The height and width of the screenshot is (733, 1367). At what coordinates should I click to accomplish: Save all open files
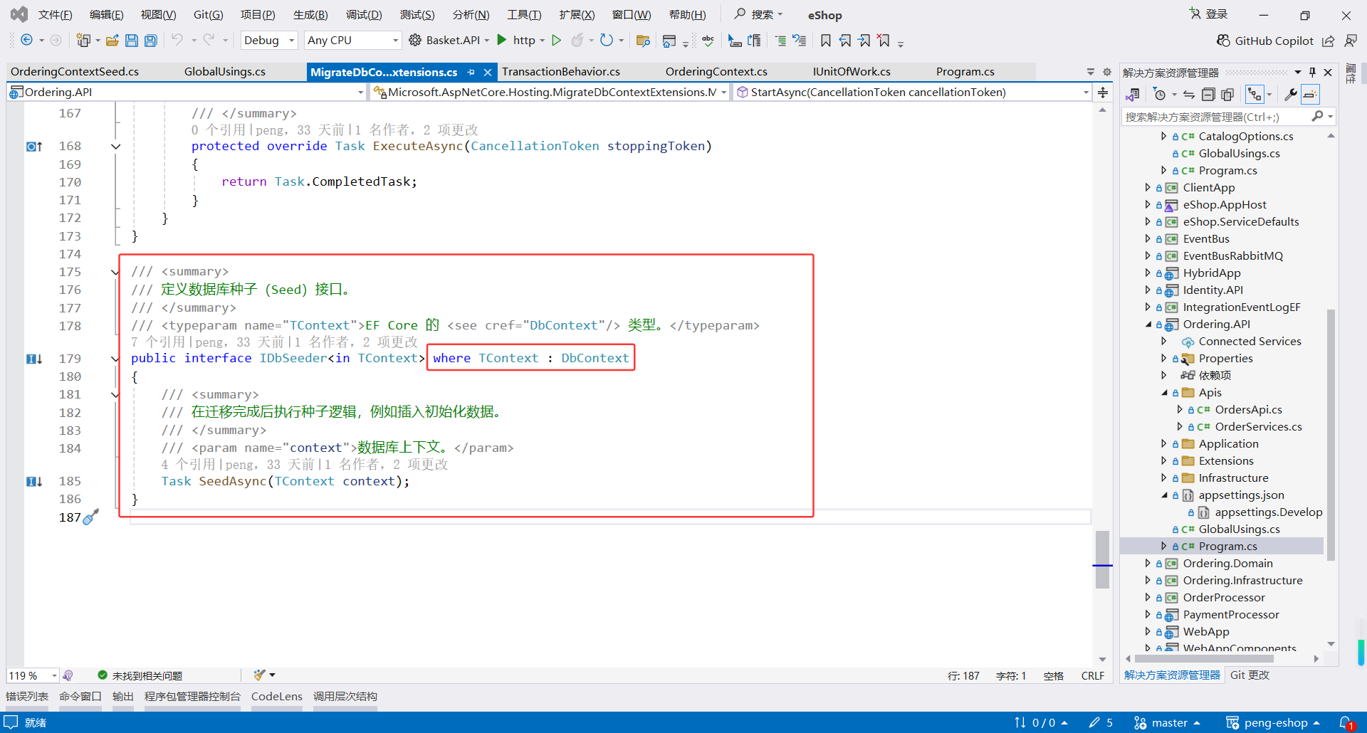point(150,41)
